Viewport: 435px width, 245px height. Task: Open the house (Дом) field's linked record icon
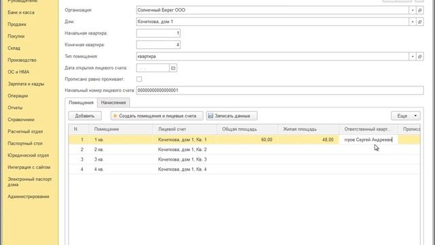[420, 22]
